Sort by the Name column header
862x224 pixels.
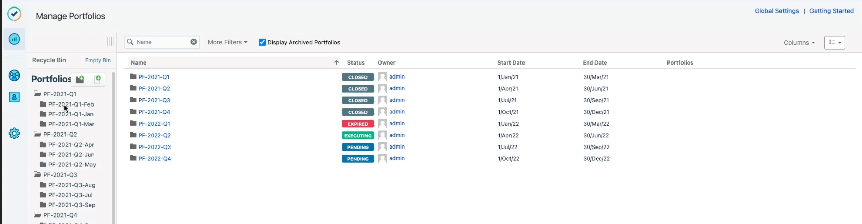(x=139, y=63)
